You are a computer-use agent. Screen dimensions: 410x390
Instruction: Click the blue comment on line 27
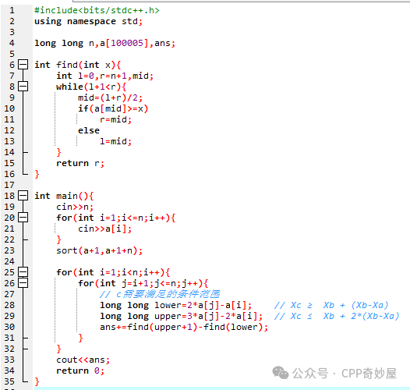160,294
